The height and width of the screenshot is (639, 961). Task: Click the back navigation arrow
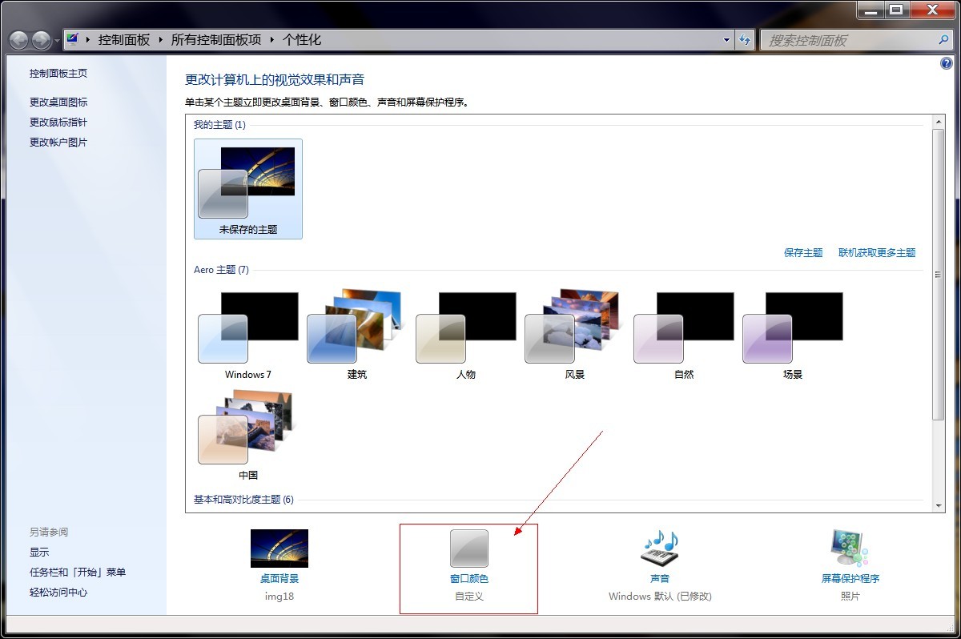point(19,40)
